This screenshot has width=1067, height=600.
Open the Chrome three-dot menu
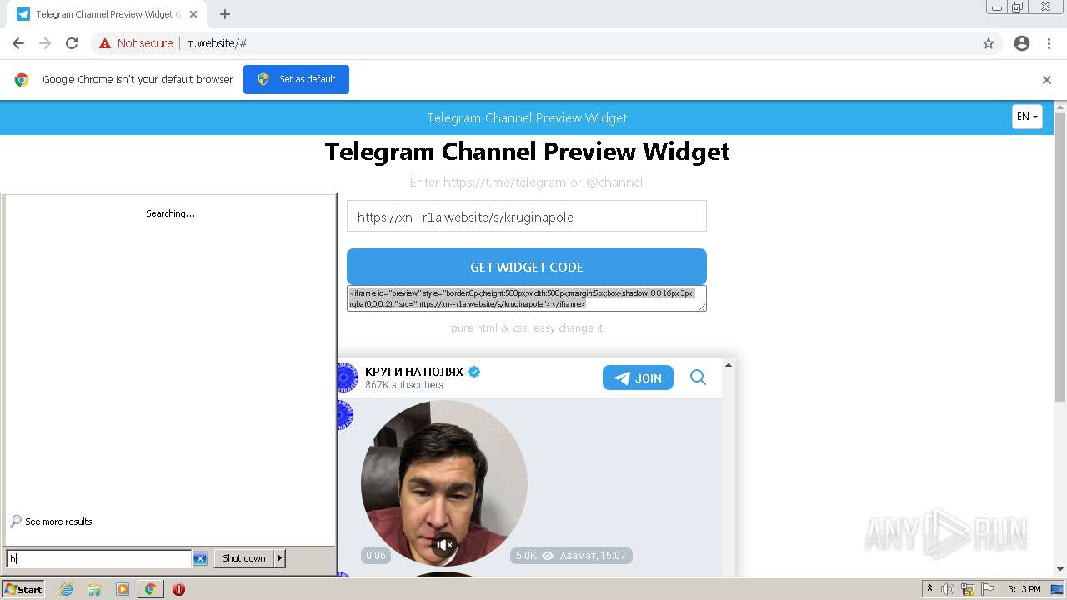(x=1049, y=43)
